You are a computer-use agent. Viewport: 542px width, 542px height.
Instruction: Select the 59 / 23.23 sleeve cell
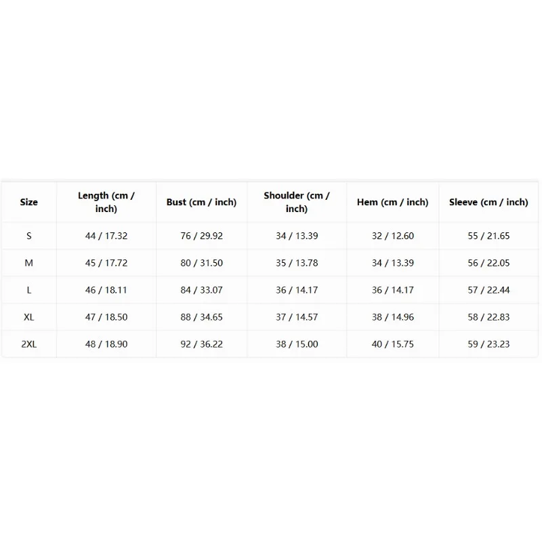pyautogui.click(x=488, y=344)
